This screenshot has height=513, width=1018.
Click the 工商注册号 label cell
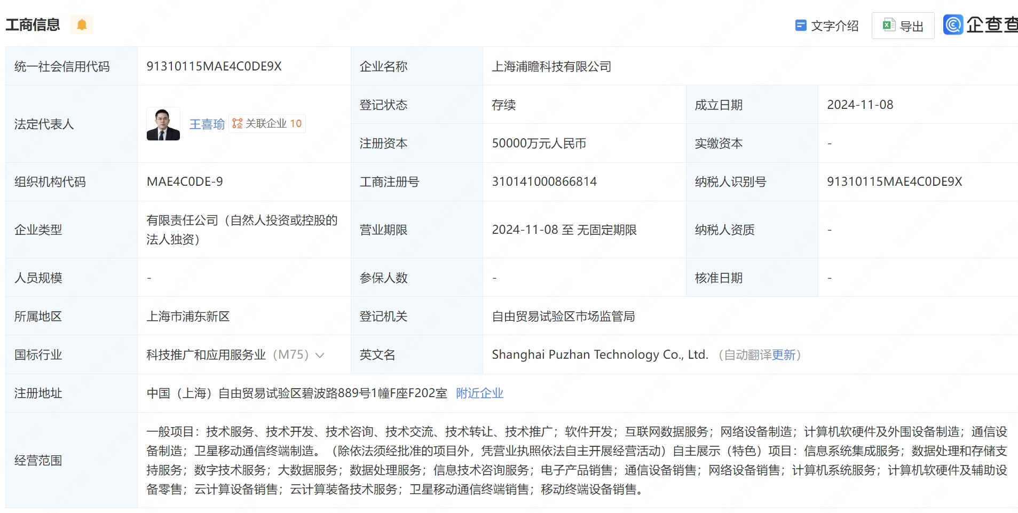[x=417, y=181]
